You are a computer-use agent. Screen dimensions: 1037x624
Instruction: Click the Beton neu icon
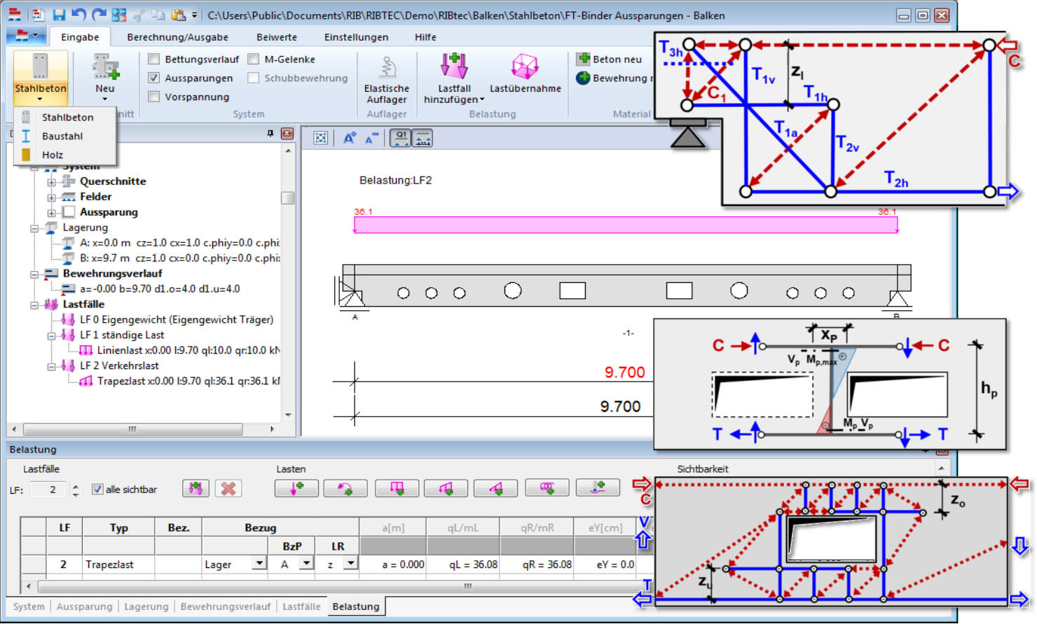(583, 59)
